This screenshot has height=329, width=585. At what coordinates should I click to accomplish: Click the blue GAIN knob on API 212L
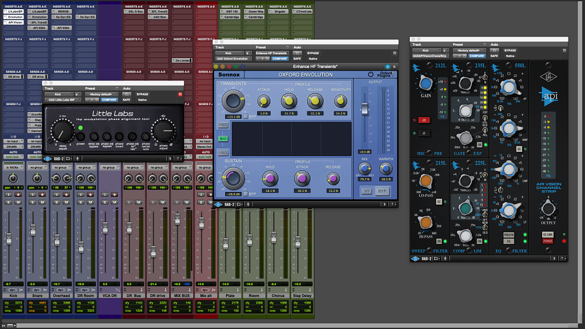(x=426, y=83)
